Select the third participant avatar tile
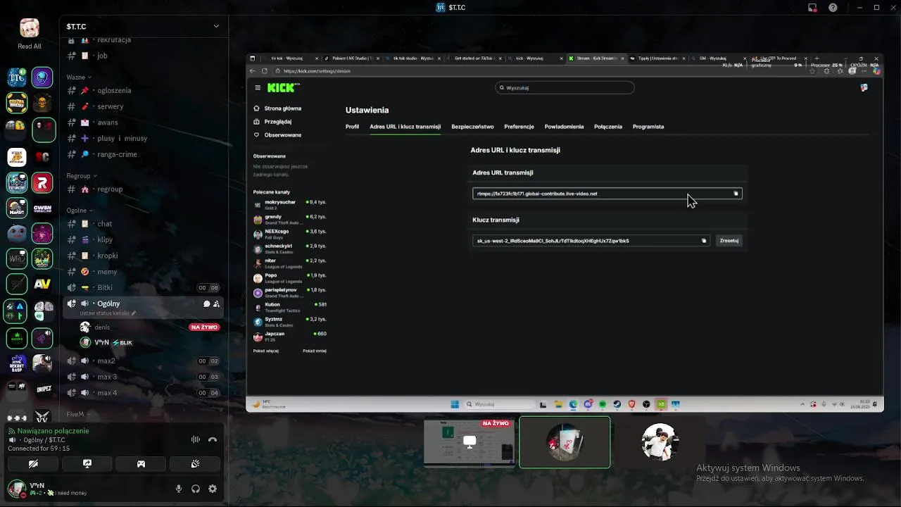Viewport: 901px width, 507px height. point(660,442)
